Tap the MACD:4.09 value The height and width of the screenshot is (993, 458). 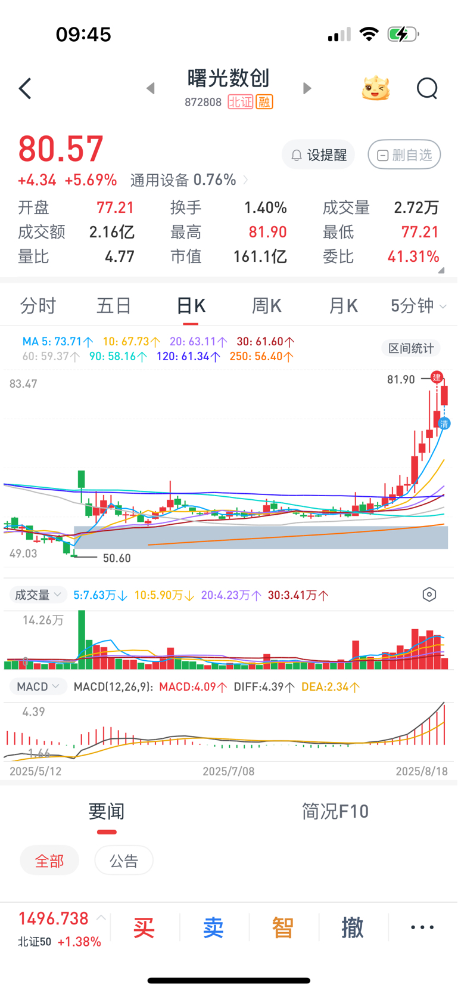(193, 687)
